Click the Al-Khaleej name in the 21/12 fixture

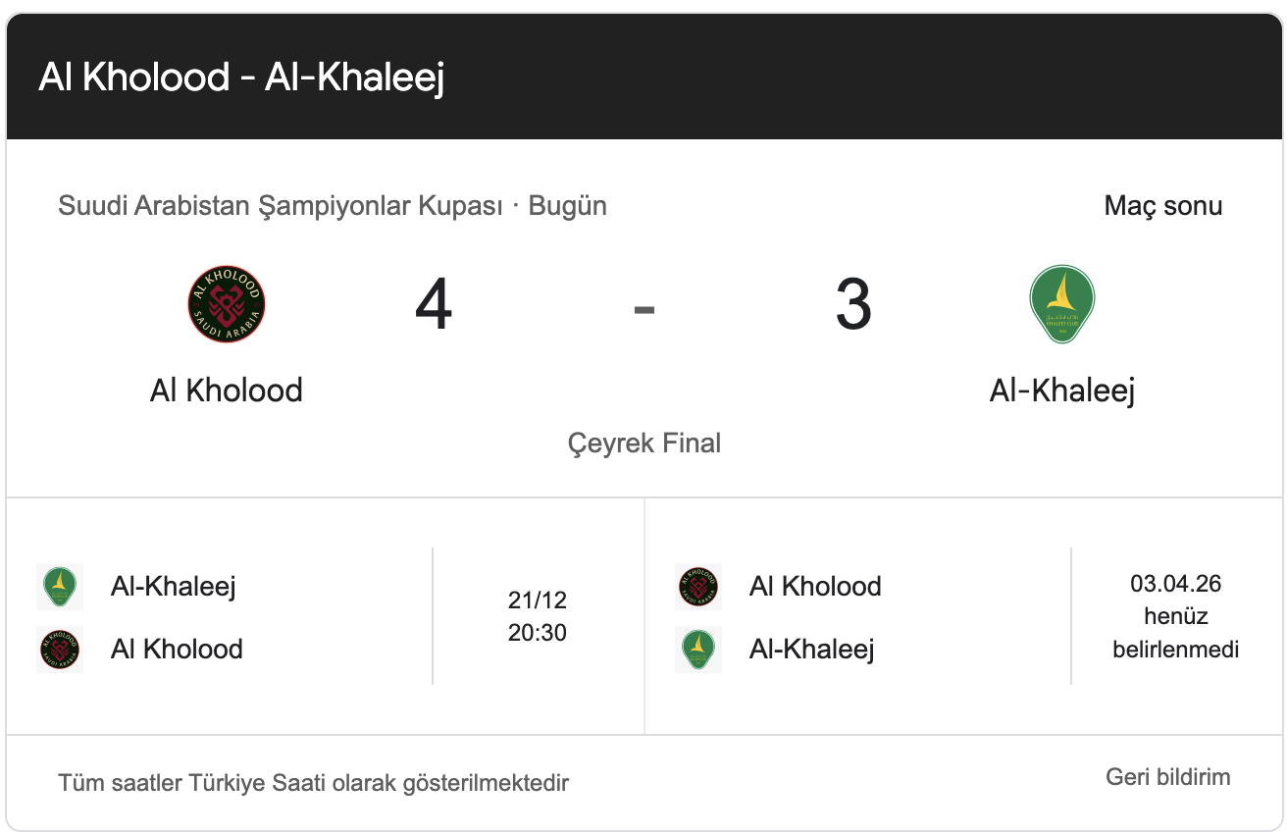point(174,587)
